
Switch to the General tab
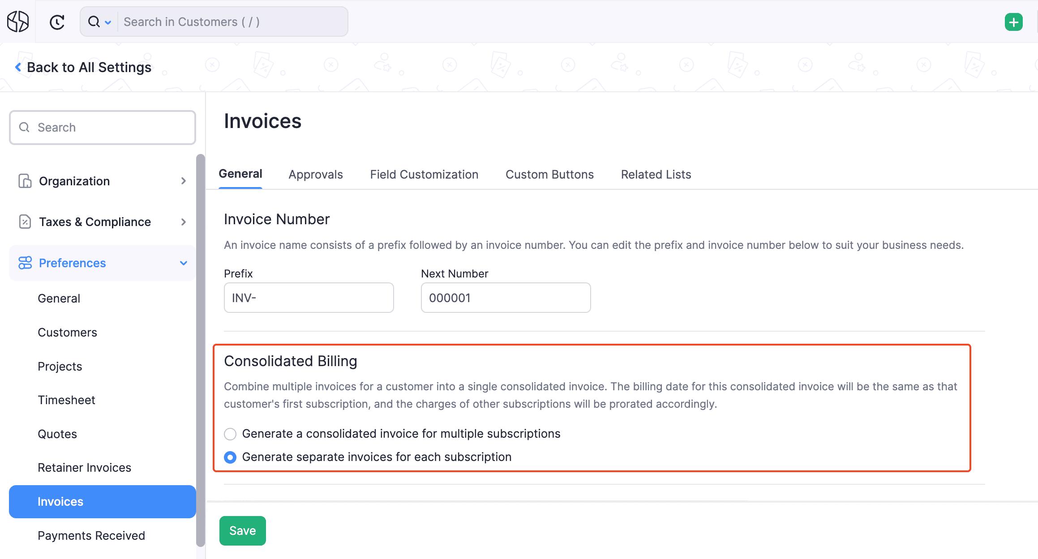click(240, 174)
